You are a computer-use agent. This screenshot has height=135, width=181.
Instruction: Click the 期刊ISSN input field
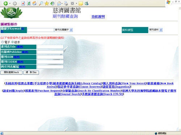pos(50,57)
